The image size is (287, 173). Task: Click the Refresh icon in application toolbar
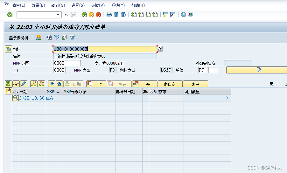(x=49, y=38)
